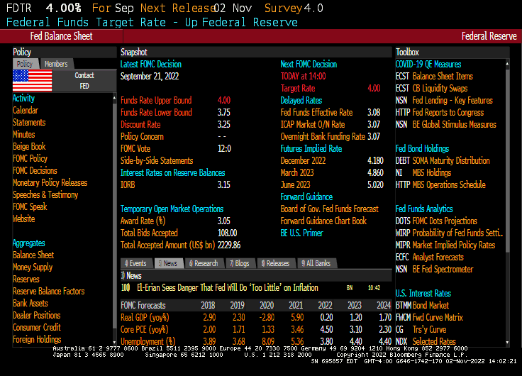Screen dimensions: 522x376
Task: Open the Consumer Credit link
Action: point(37,327)
